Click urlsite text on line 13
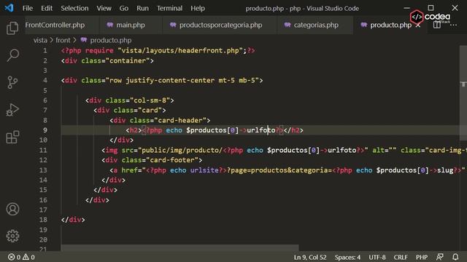The height and width of the screenshot is (262, 467). [x=204, y=170]
